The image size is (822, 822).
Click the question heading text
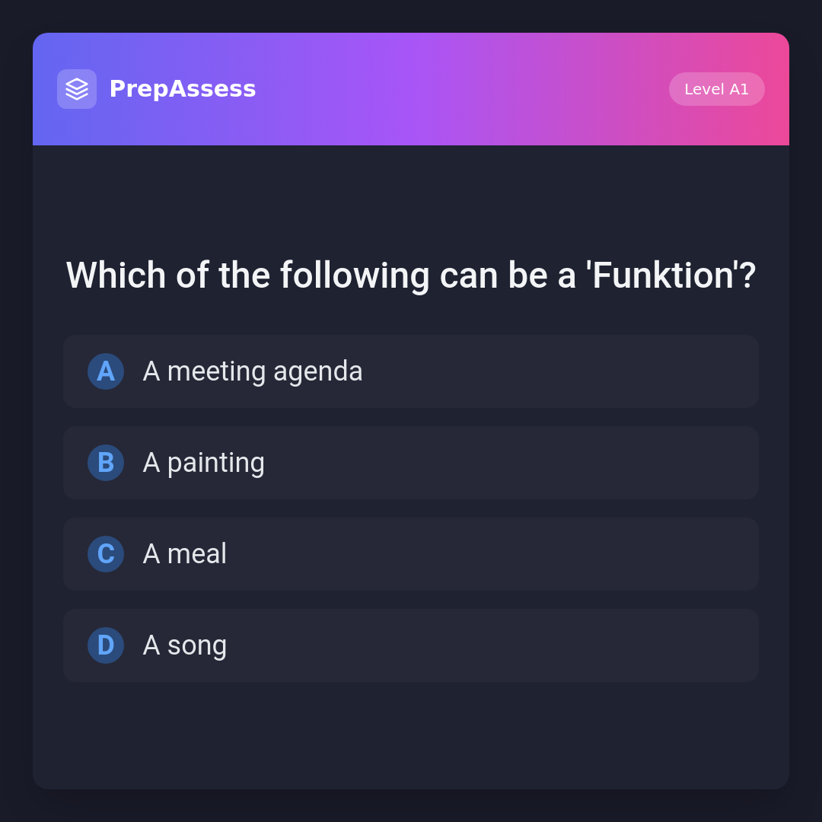coord(411,276)
